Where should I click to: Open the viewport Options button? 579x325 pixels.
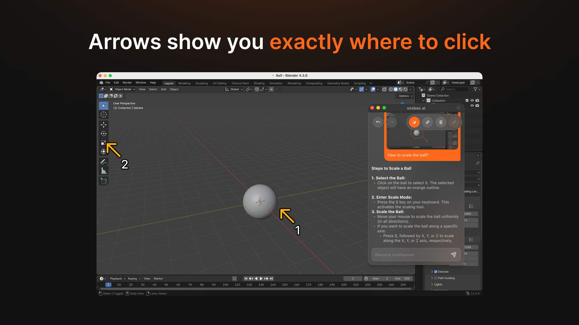point(405,96)
